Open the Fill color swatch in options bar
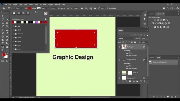The width and height of the screenshot is (180, 101). [30, 8]
